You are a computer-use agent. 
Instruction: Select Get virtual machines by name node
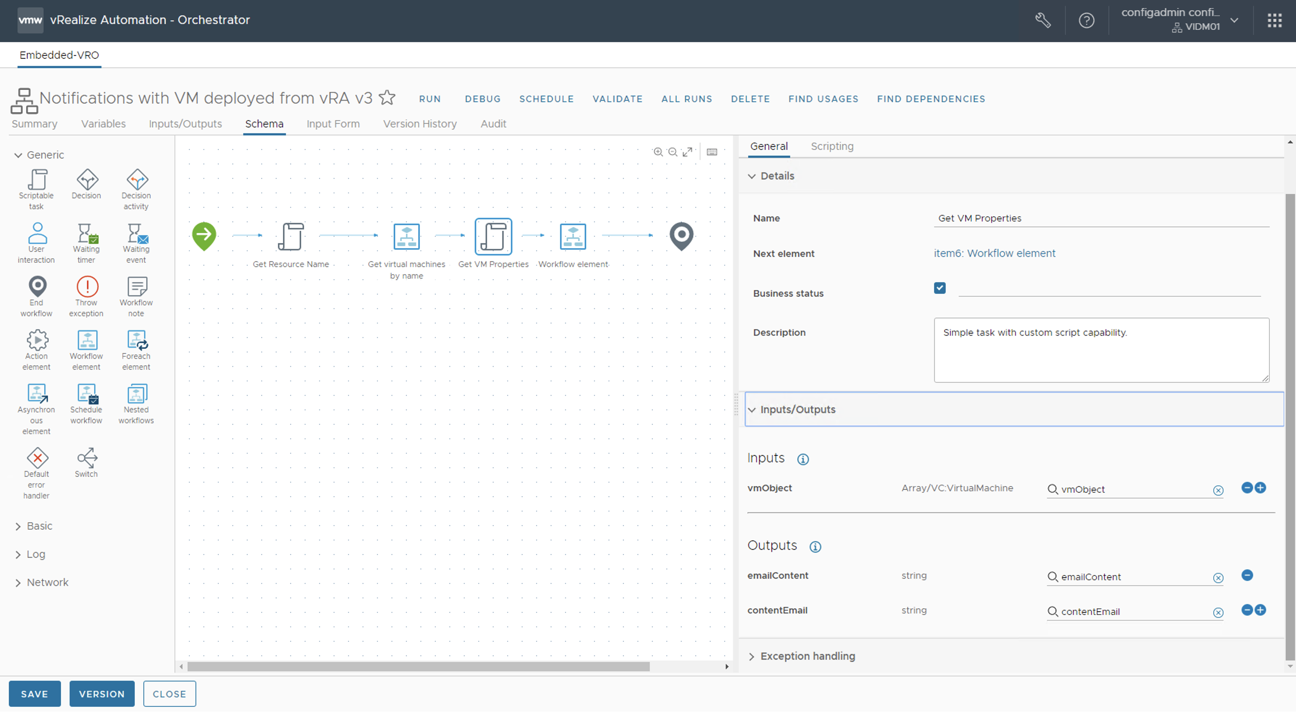[406, 237]
